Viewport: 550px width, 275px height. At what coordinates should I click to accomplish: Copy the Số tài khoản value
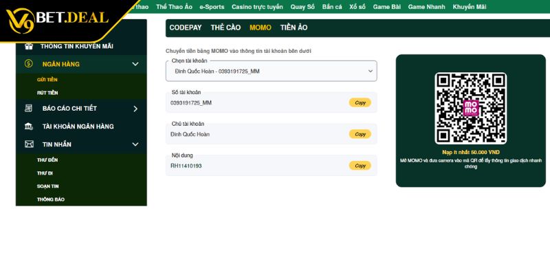(x=360, y=102)
